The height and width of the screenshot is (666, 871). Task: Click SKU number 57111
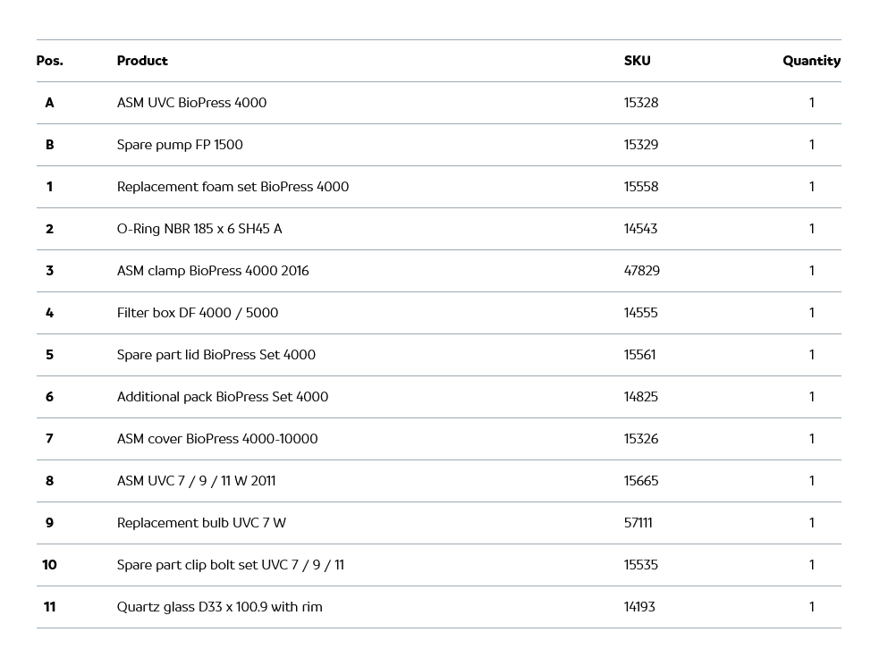tap(638, 523)
